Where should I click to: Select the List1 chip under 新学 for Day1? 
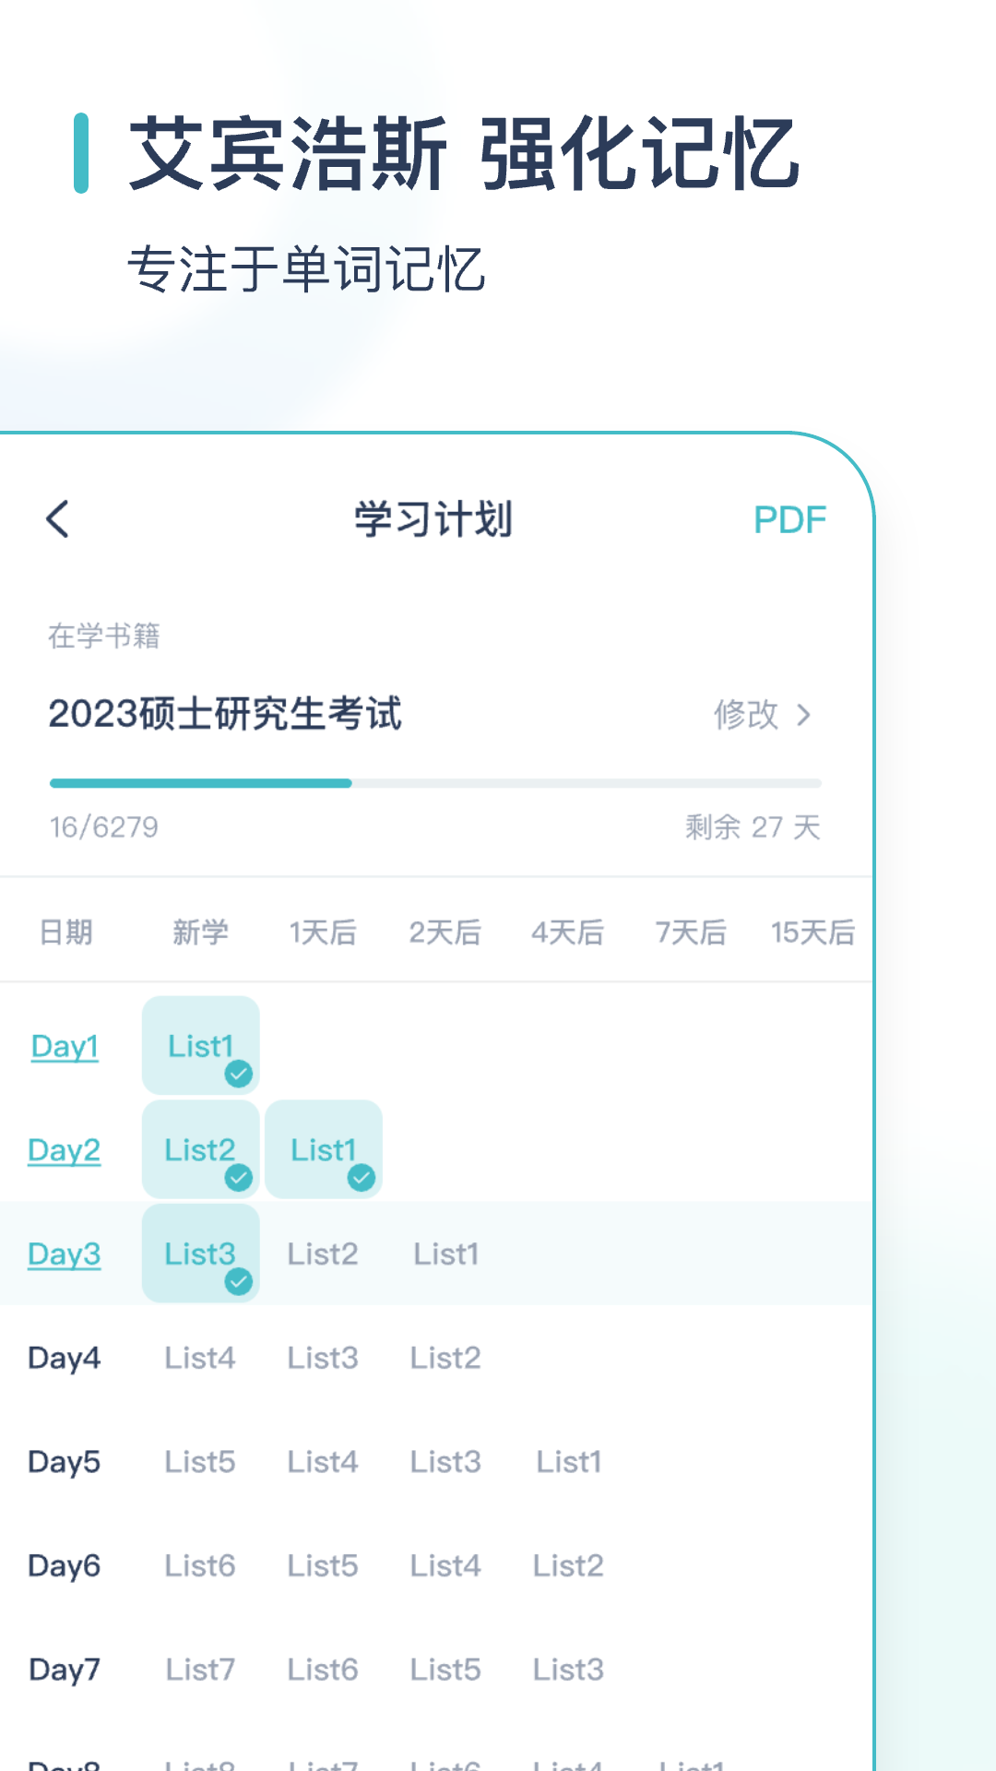(x=201, y=1045)
